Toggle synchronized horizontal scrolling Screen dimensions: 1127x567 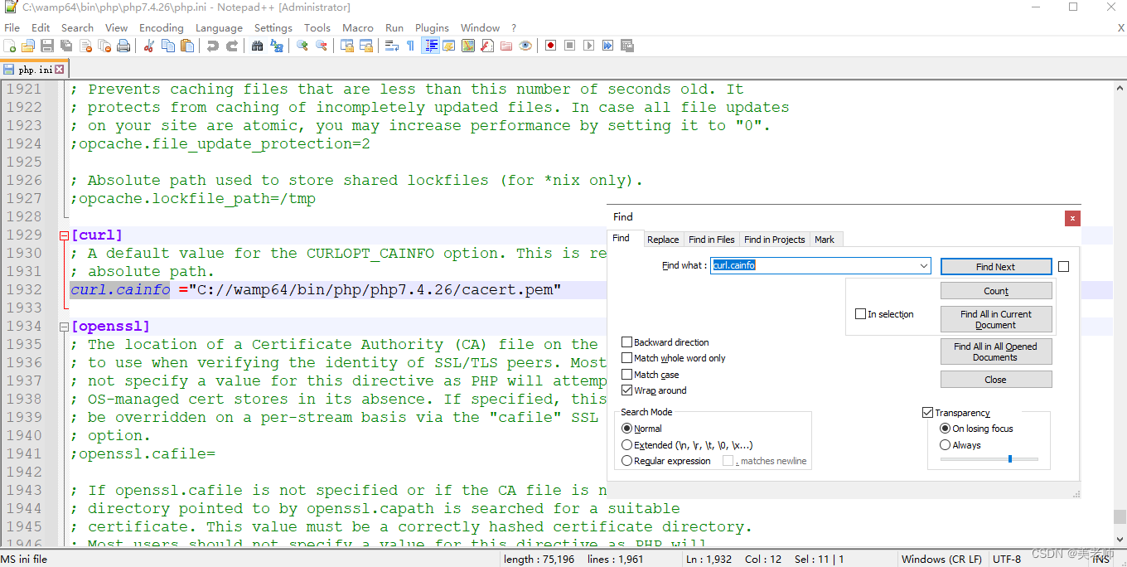click(x=366, y=46)
